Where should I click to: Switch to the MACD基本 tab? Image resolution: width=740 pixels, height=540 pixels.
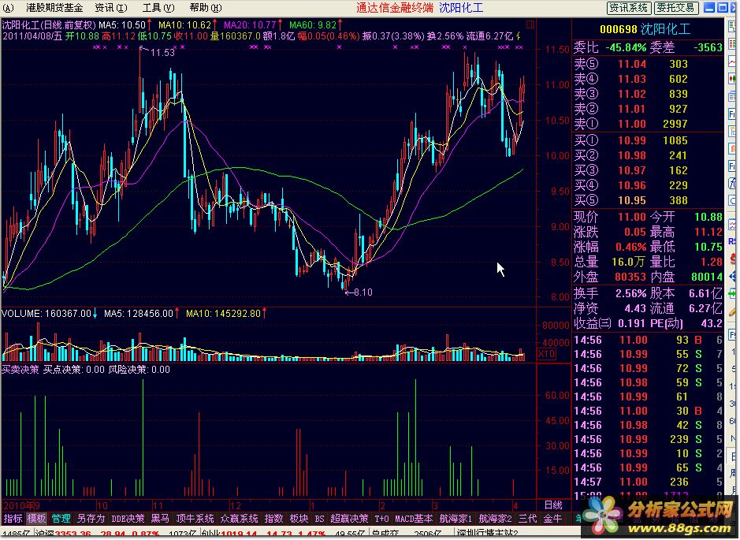(414, 519)
